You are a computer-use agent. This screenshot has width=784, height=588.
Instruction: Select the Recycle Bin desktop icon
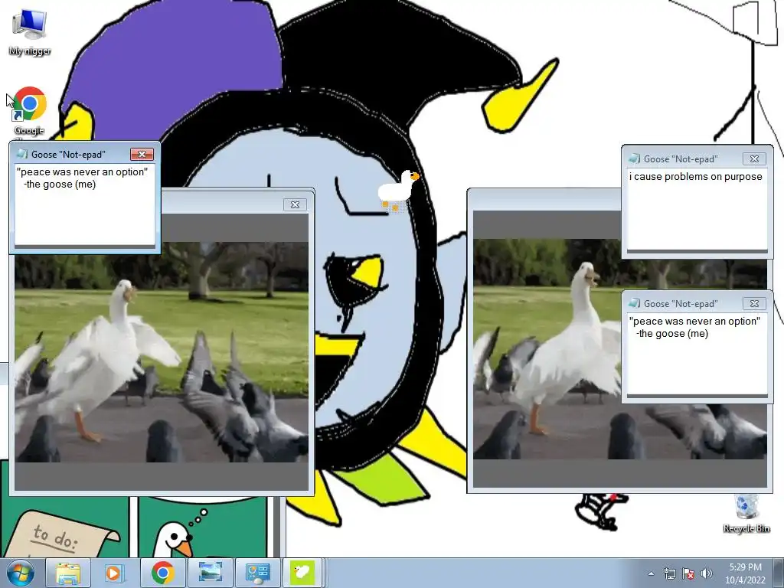(746, 514)
